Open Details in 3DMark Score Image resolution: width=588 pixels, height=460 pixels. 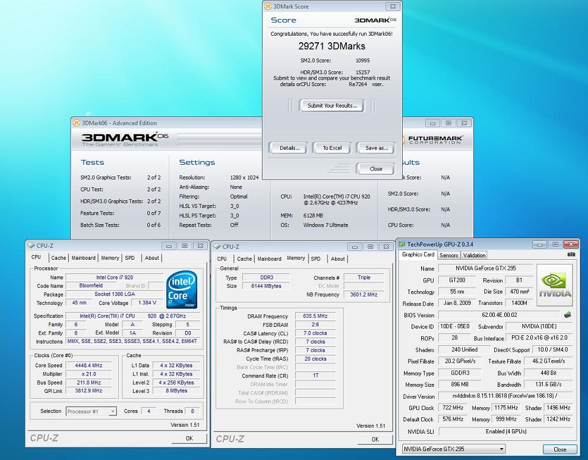coord(289,148)
